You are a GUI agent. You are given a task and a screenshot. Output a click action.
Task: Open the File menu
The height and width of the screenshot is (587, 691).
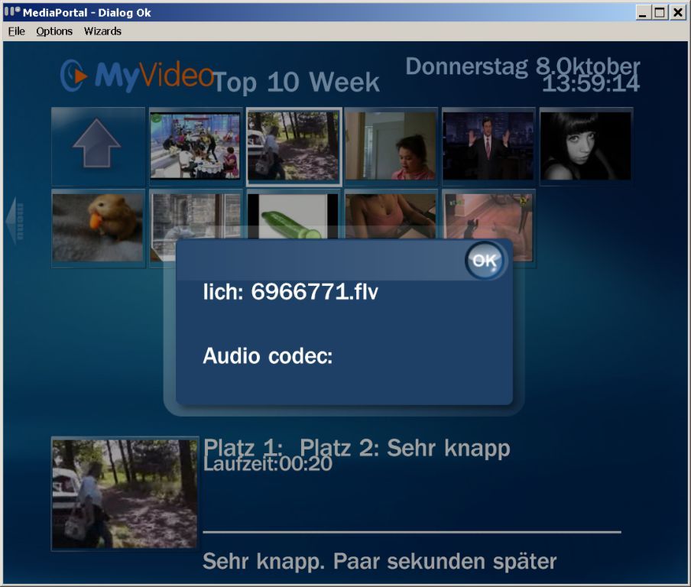coord(16,31)
